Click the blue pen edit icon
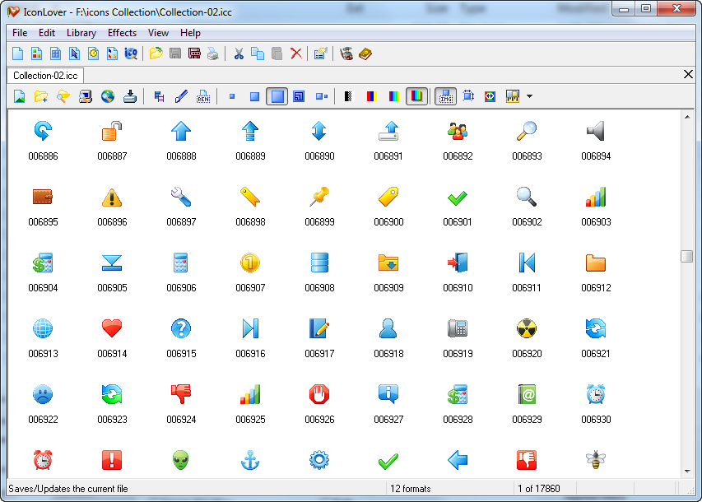 point(181,96)
